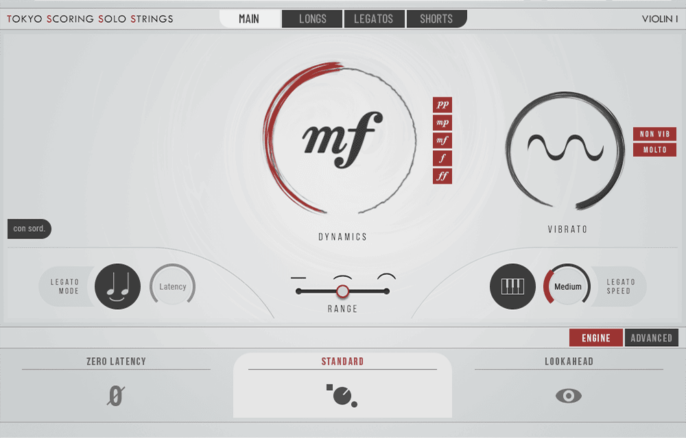Click the piano keyboard icon

point(512,287)
